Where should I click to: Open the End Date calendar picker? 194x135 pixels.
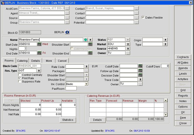pyautogui.click(x=39, y=53)
